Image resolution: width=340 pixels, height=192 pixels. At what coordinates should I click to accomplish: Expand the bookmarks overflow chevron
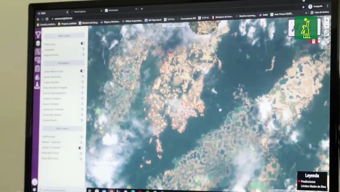pyautogui.click(x=306, y=13)
